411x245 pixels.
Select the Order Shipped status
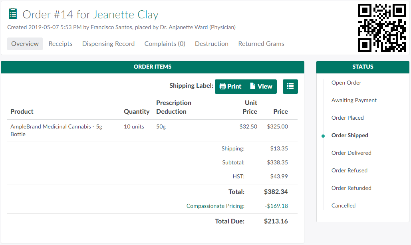349,135
